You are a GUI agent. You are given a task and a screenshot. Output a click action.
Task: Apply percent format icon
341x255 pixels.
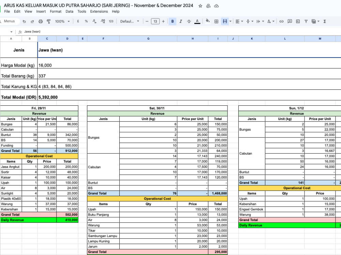pyautogui.click(x=86, y=21)
